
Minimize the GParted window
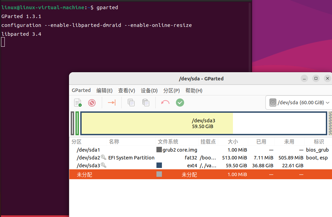(304, 79)
